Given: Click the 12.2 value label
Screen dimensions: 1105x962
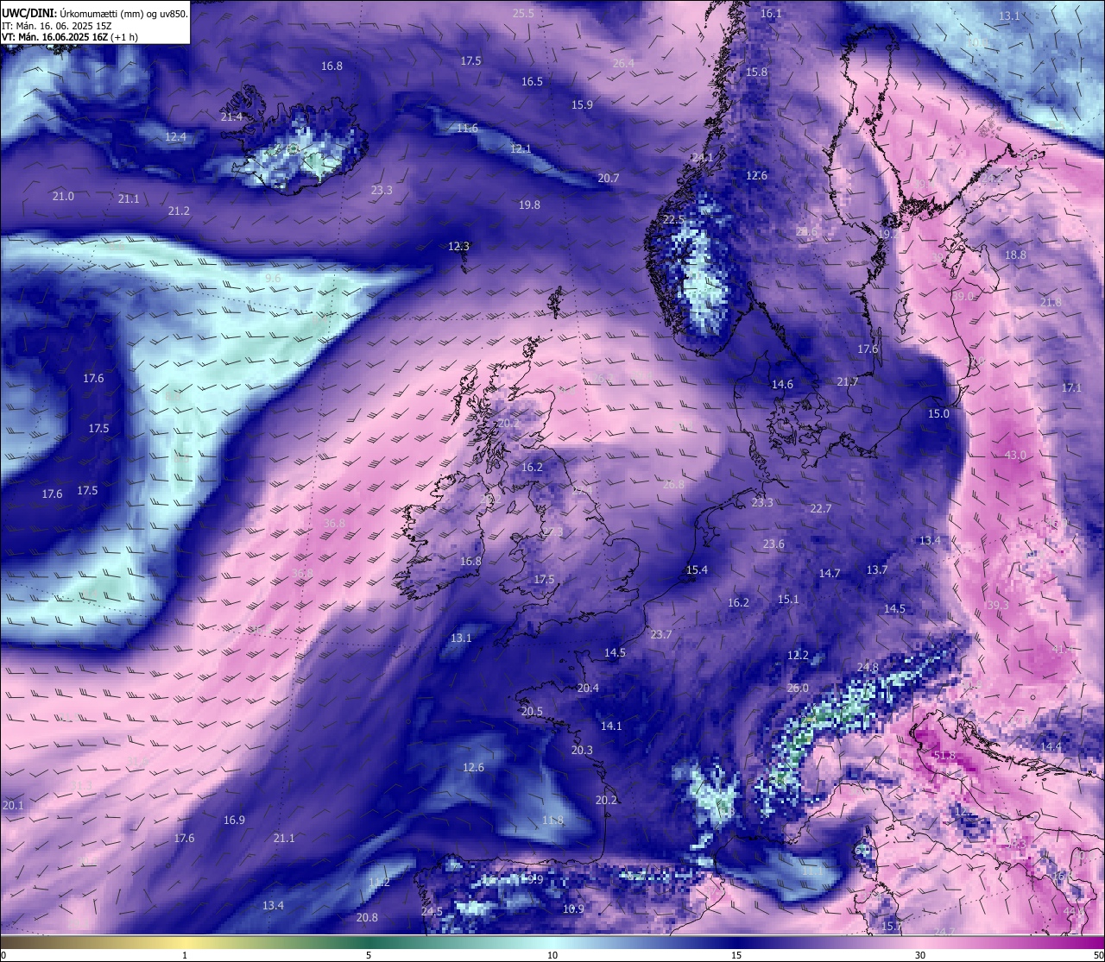Looking at the screenshot, I should point(798,655).
